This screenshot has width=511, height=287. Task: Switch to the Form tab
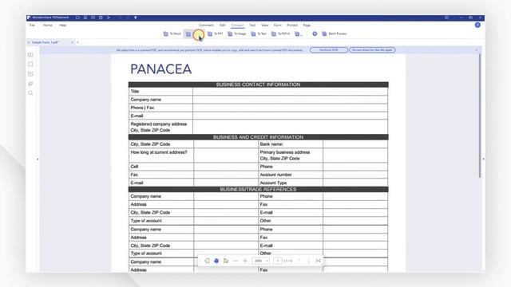(277, 25)
